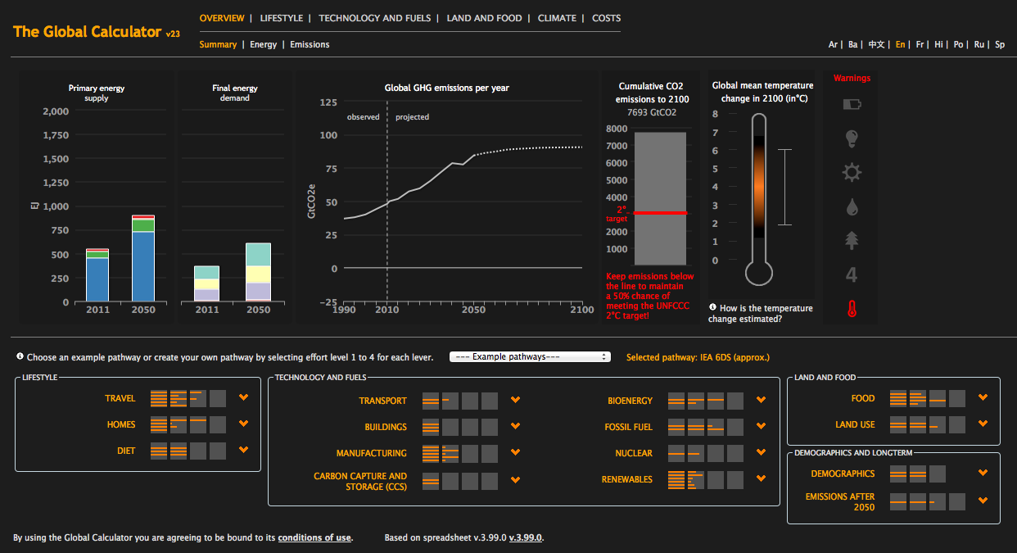
Task: Expand the Homes lever details
Action: pos(243,424)
